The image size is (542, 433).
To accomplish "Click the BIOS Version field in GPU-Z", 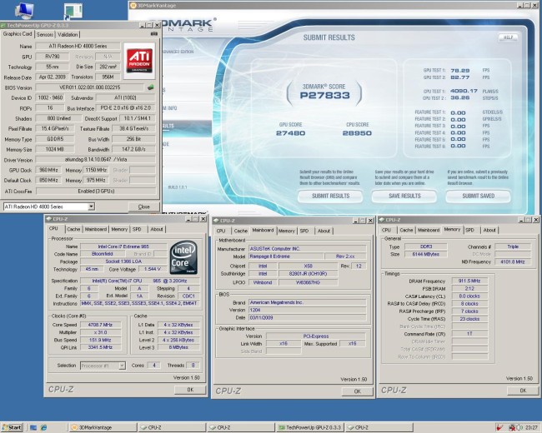I will 89,87.
